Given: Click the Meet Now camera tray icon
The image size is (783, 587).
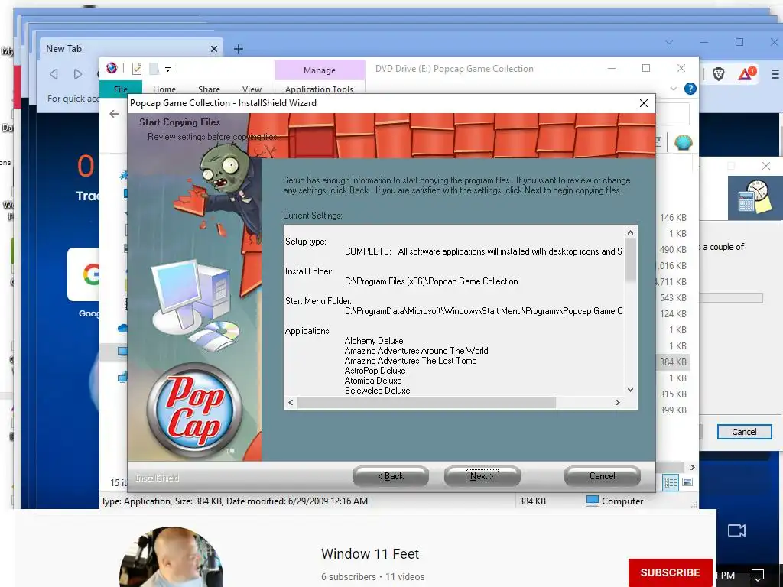Looking at the screenshot, I should (736, 530).
